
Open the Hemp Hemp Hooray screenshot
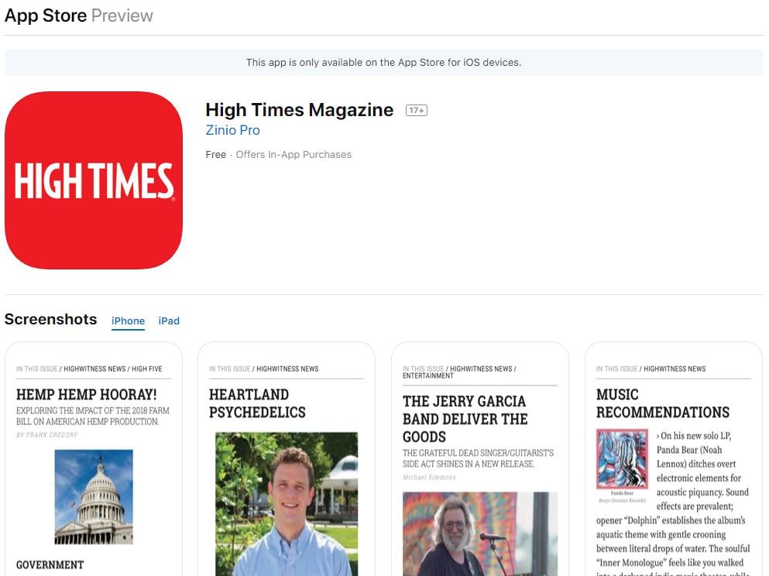coord(94,459)
